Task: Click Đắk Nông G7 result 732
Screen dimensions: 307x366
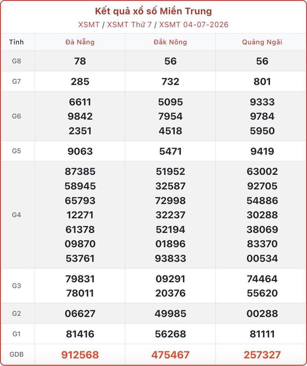Action: pyautogui.click(x=170, y=82)
